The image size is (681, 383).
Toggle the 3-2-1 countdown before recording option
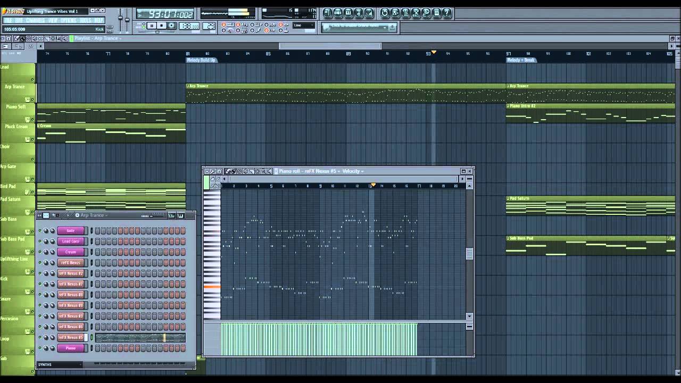(238, 24)
